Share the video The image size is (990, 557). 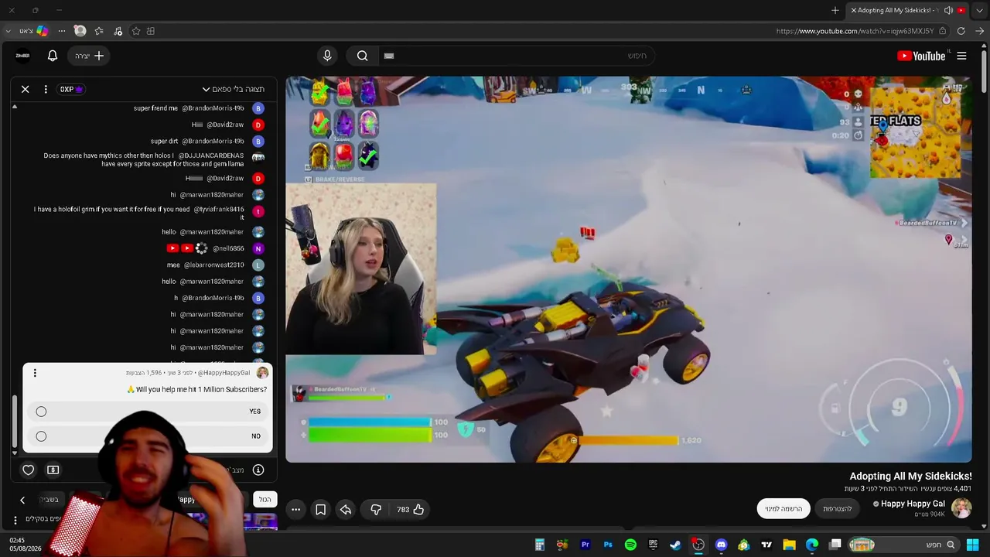pos(346,509)
